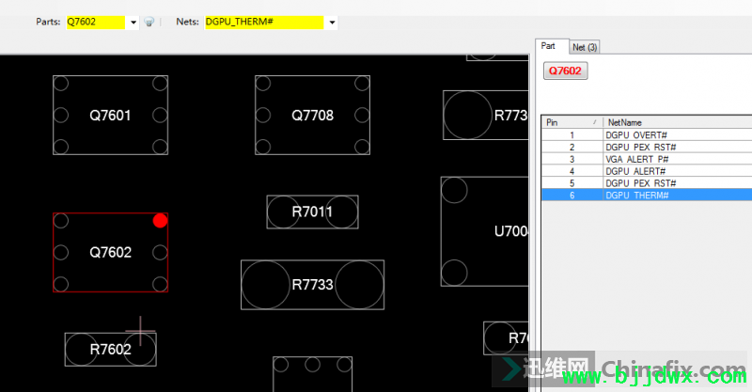Screen dimensions: 752x392
Task: Expand the Nets dropdown list
Action: click(333, 22)
